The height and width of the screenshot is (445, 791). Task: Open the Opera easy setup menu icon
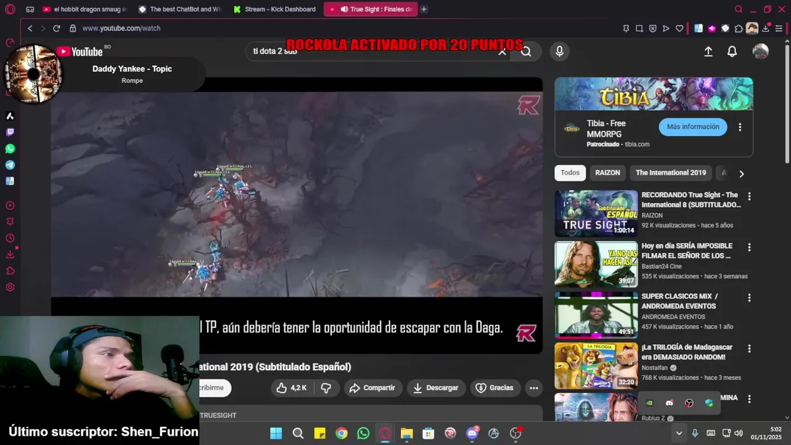(779, 28)
